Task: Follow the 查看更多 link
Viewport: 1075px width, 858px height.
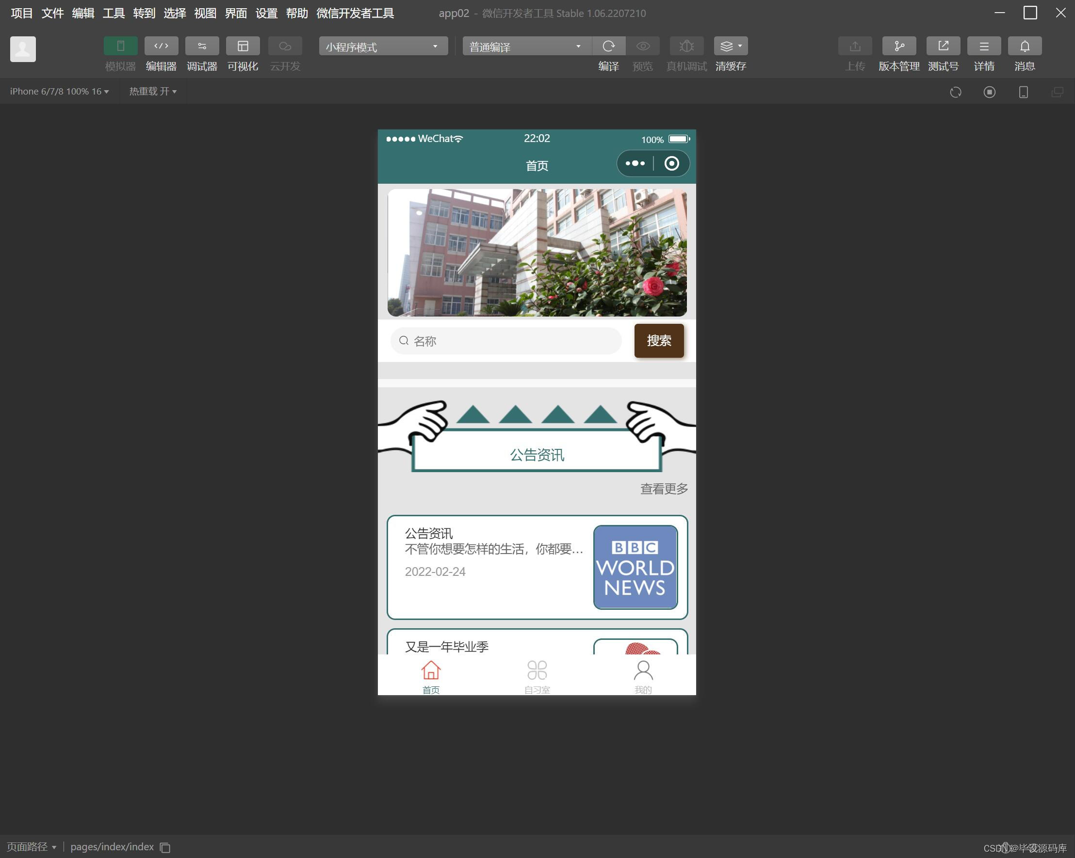Action: click(664, 489)
